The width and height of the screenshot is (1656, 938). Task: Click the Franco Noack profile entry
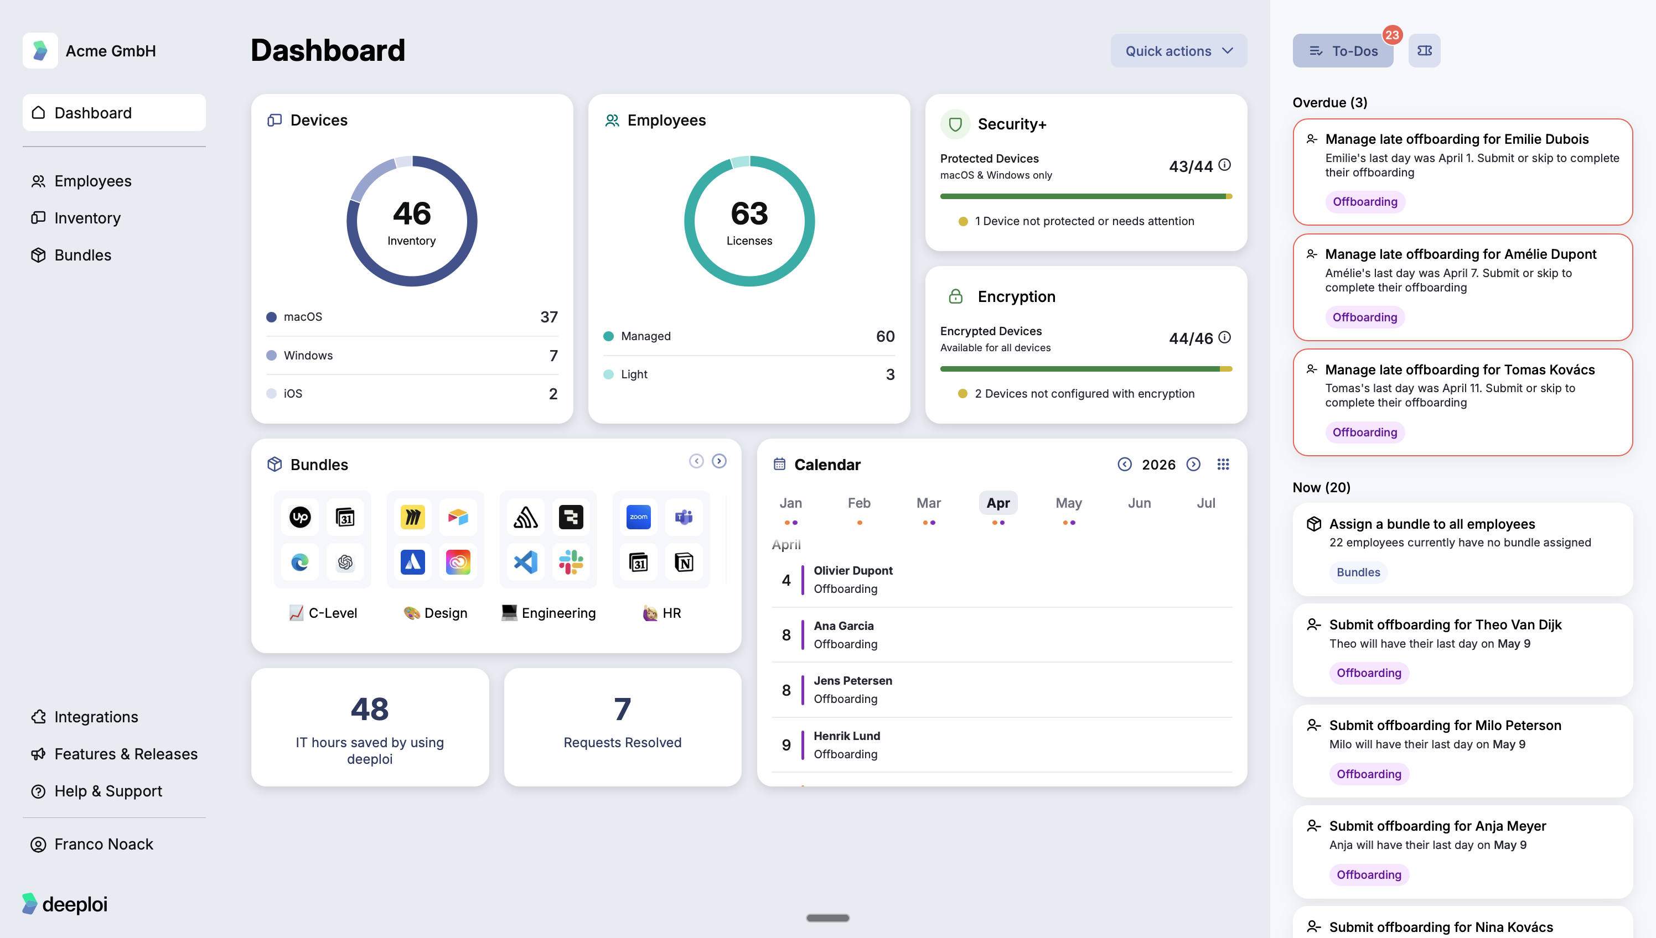pyautogui.click(x=103, y=844)
